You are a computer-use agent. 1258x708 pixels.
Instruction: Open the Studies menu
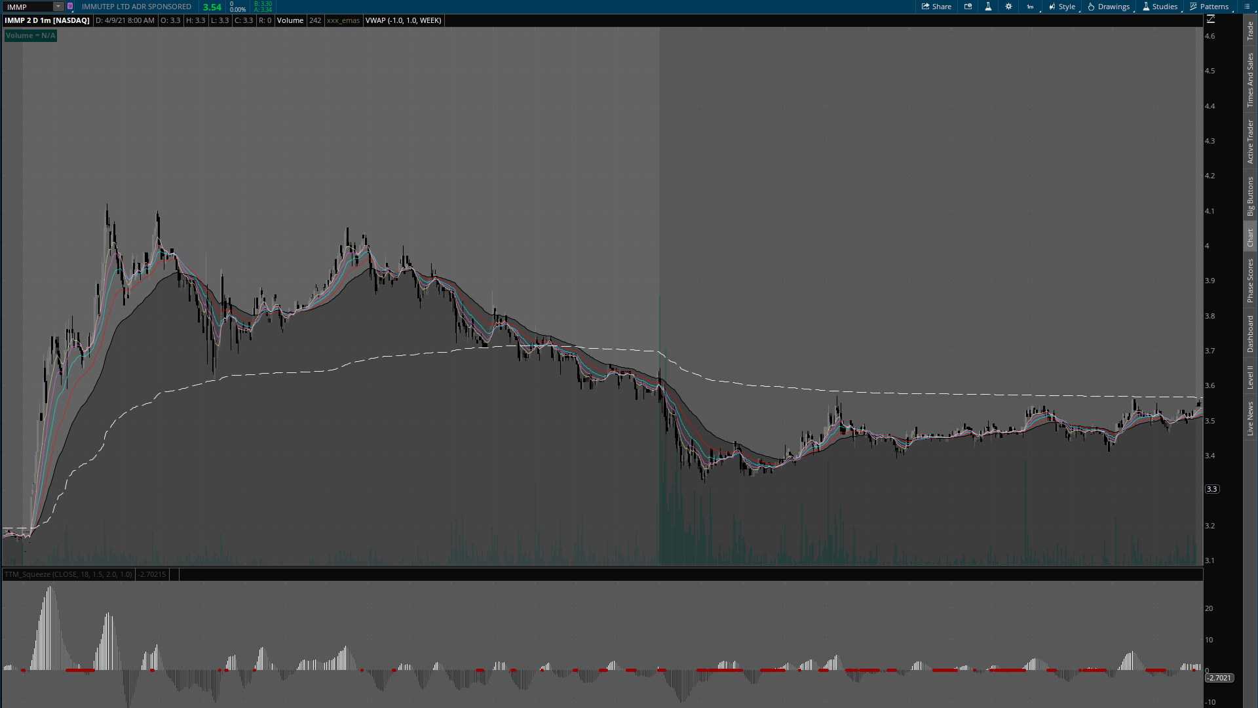click(x=1160, y=7)
